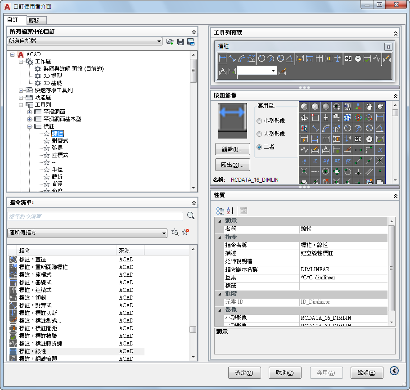The width and height of the screenshot is (410, 390).
Task: Click the 來源 column header
Action: coord(130,251)
